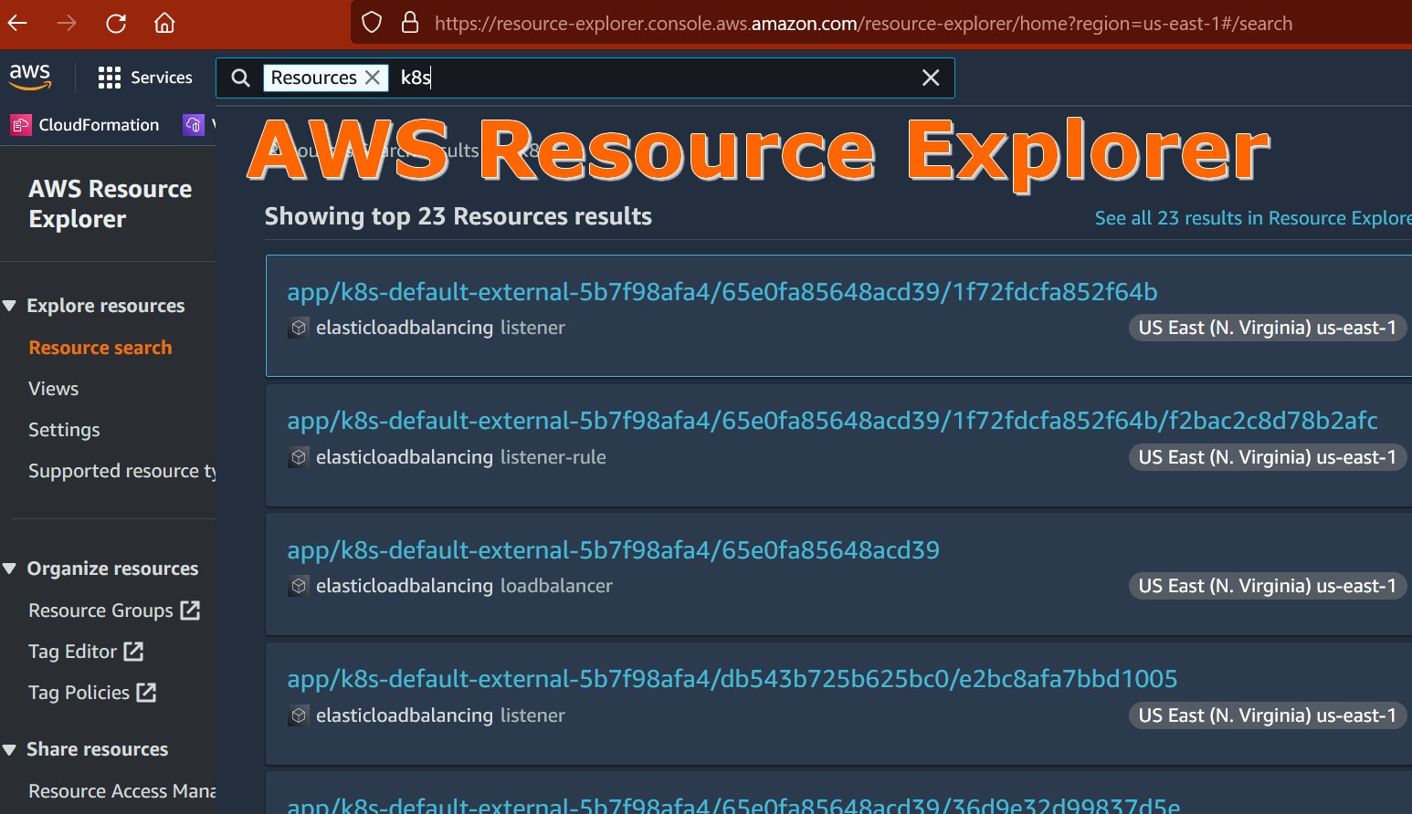Click the Tag Editor external-link icon

click(x=133, y=652)
